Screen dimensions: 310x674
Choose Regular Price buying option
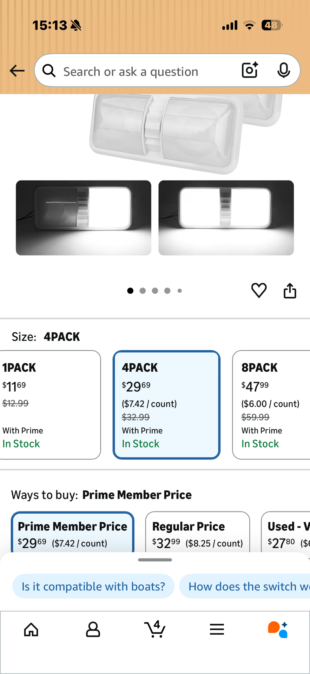click(197, 533)
